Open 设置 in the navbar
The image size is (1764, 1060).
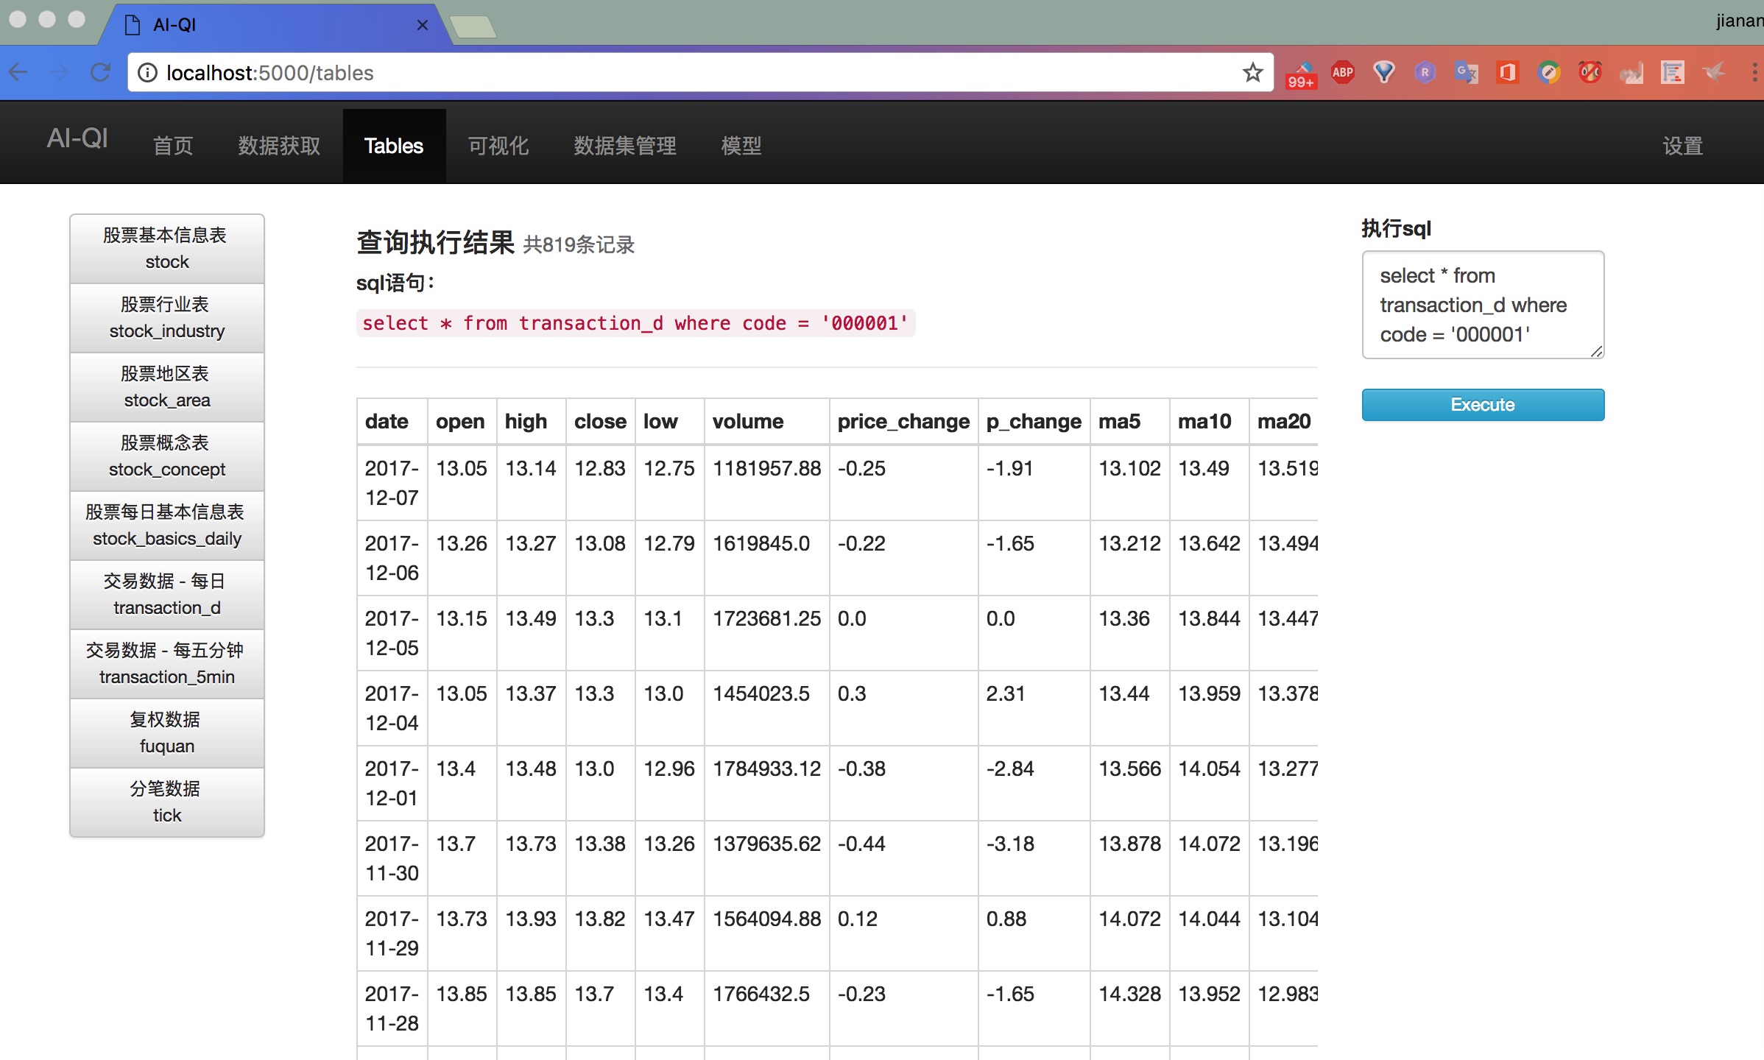(x=1682, y=146)
